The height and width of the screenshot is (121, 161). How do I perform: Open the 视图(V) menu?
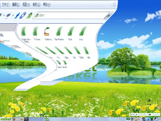coord(26,5)
